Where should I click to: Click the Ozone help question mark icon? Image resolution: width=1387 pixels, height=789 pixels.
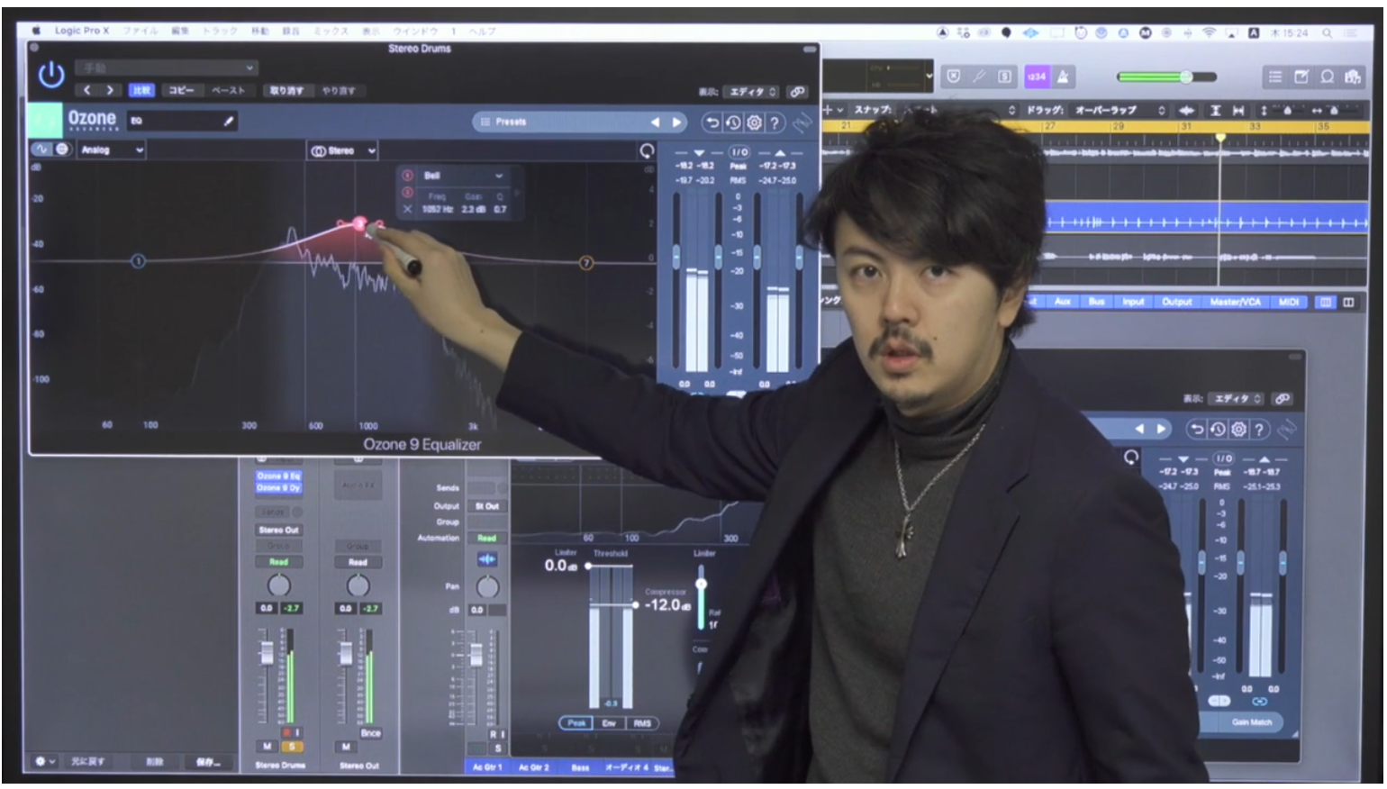pyautogui.click(x=775, y=122)
